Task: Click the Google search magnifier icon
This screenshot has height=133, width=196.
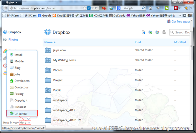Action: point(143,8)
